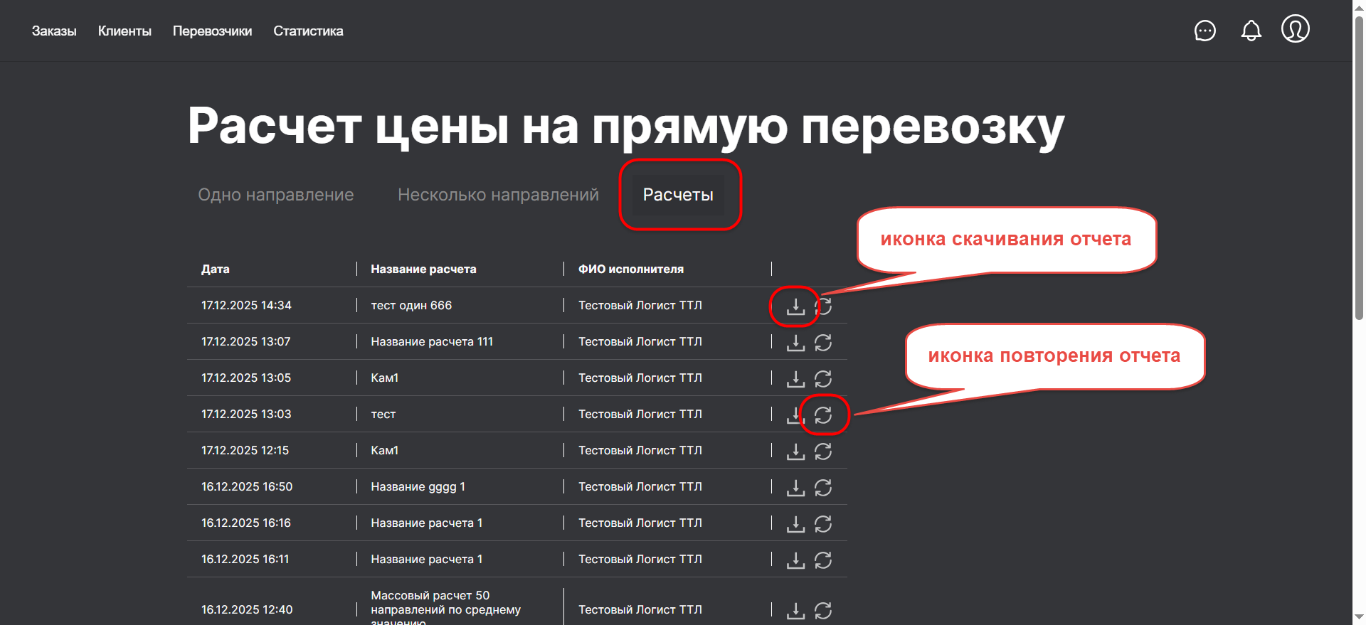
Task: Download report for "тест один 666"
Action: point(795,306)
